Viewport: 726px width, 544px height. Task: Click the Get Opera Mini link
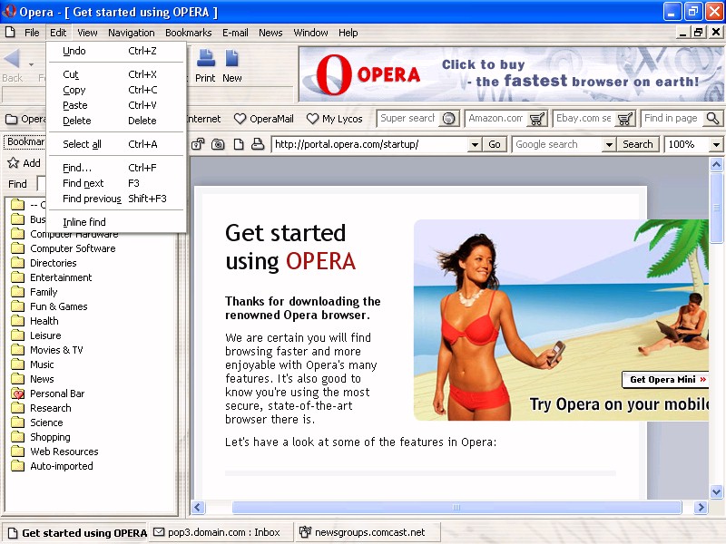coord(667,379)
